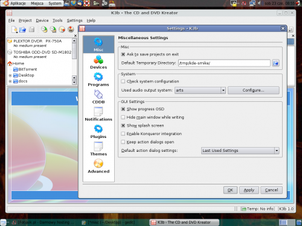This screenshot has width=302, height=226.
Task: Click the second disc icon in K3b toolbar
Action: coord(53,30)
